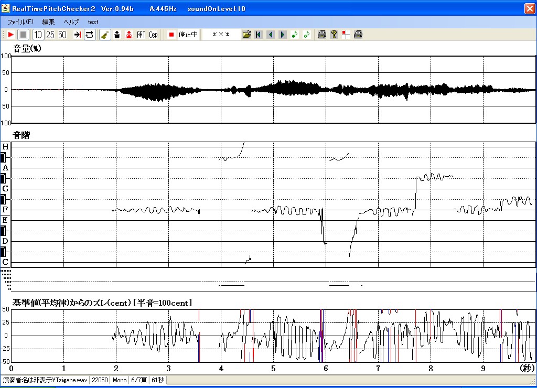Image resolution: width=537 pixels, height=388 pixels.
Task: Click the black key between G and F
Action: (x=3, y=199)
